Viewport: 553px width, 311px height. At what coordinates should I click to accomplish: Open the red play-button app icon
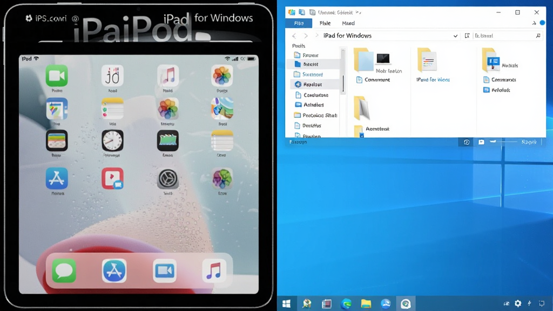pyautogui.click(x=112, y=178)
